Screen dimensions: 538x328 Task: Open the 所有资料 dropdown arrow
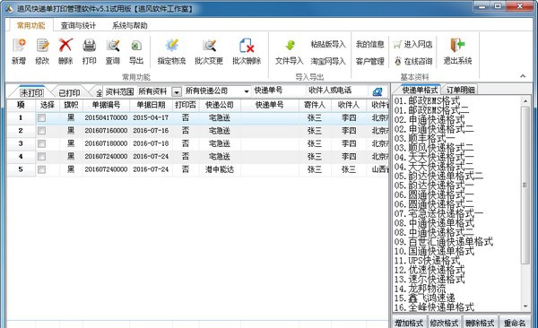coord(176,92)
